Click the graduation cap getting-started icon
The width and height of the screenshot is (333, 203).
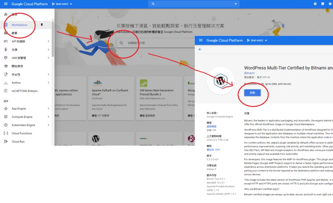pyautogui.click(x=6, y=66)
